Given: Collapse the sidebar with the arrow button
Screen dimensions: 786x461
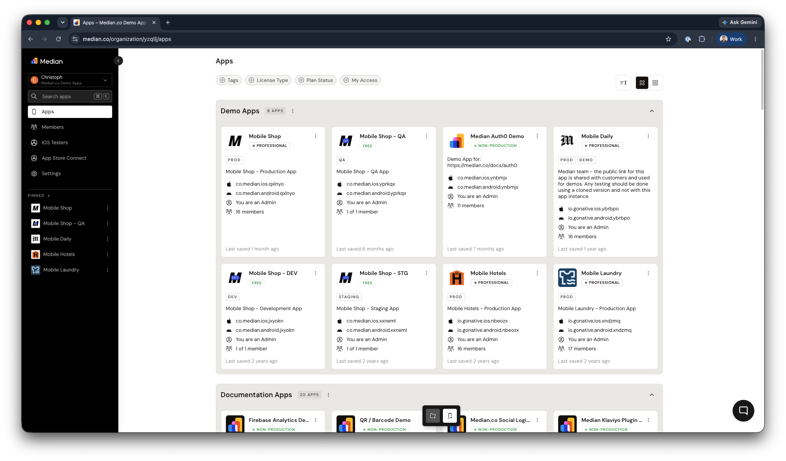Looking at the screenshot, I should coord(118,61).
